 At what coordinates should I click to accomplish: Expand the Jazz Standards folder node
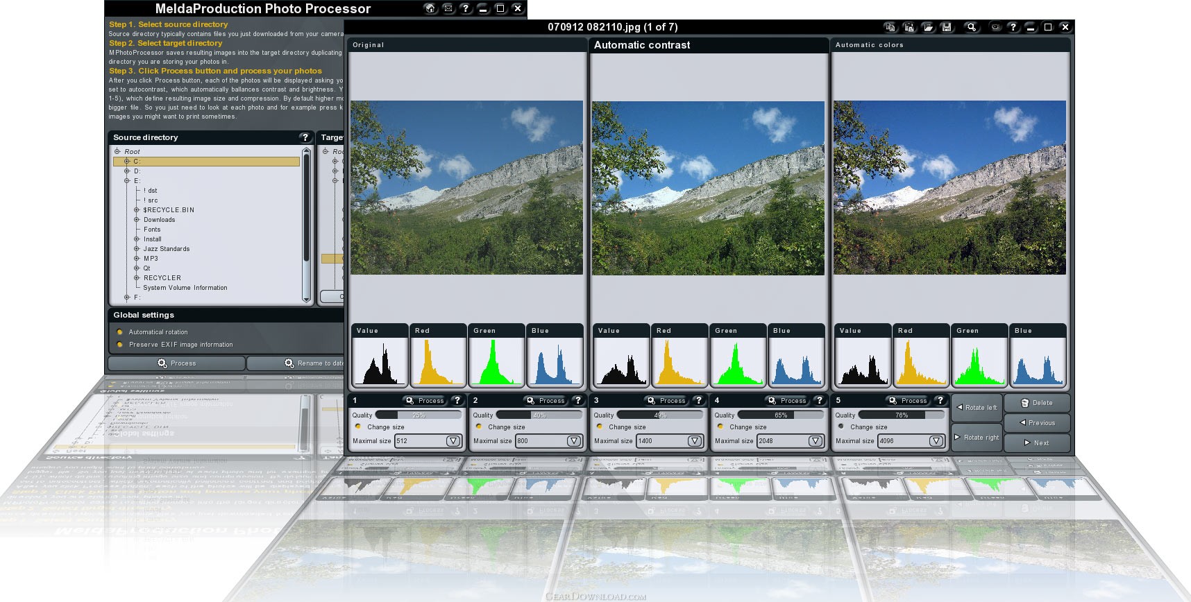pos(137,249)
